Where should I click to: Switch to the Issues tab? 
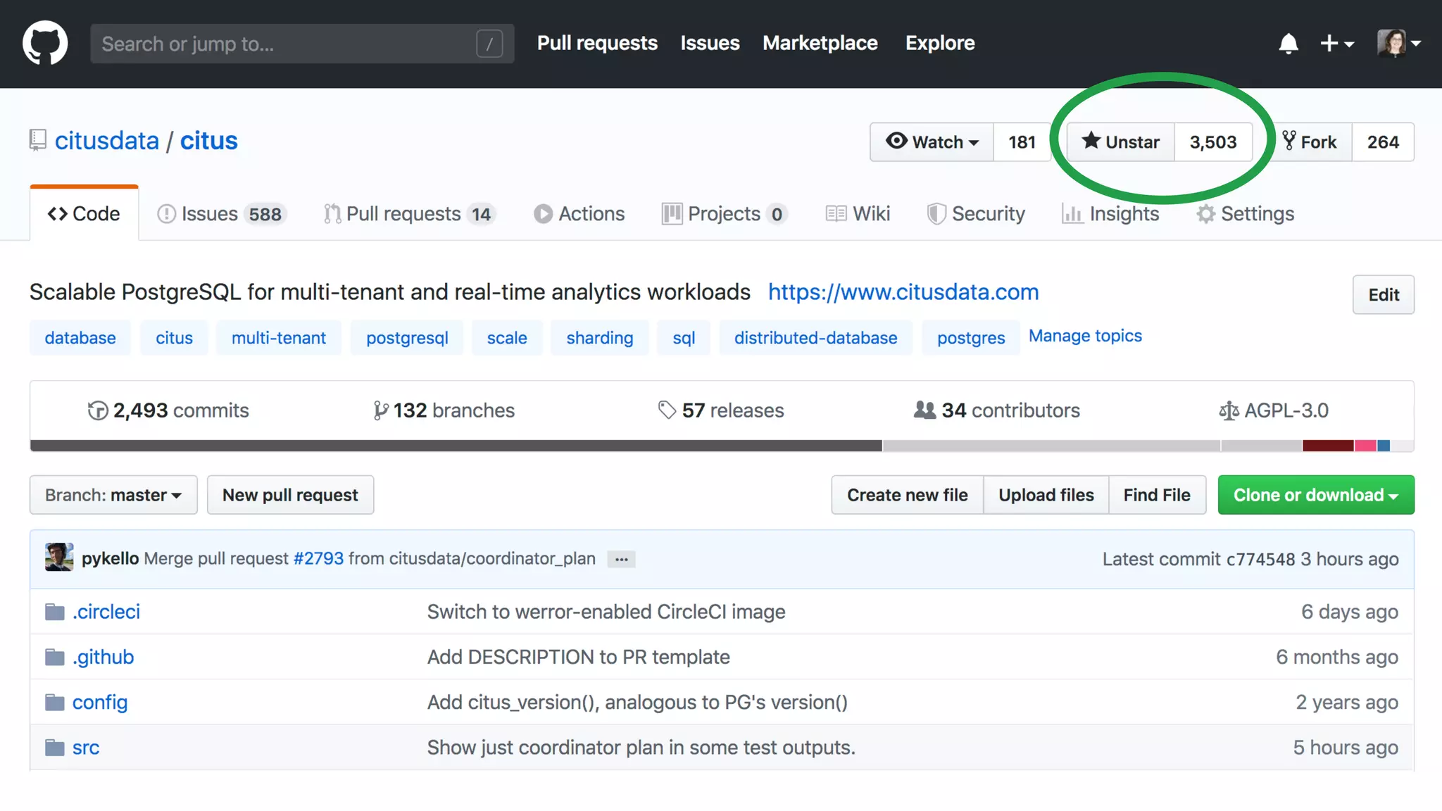point(220,214)
